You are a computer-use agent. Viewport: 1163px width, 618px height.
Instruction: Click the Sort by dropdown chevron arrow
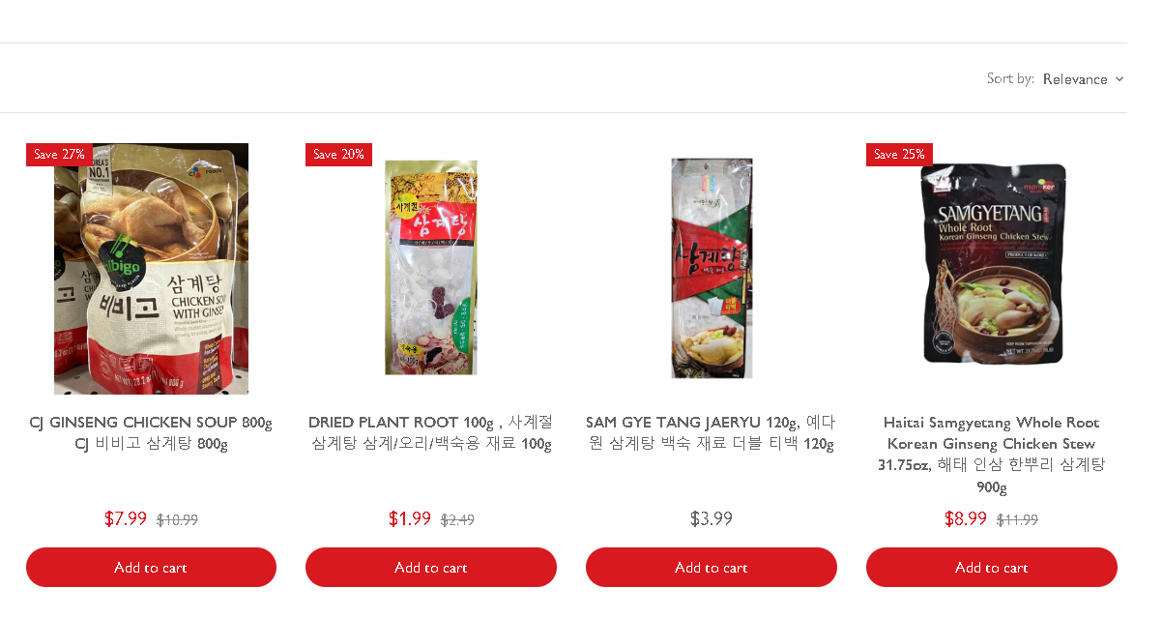click(x=1119, y=79)
